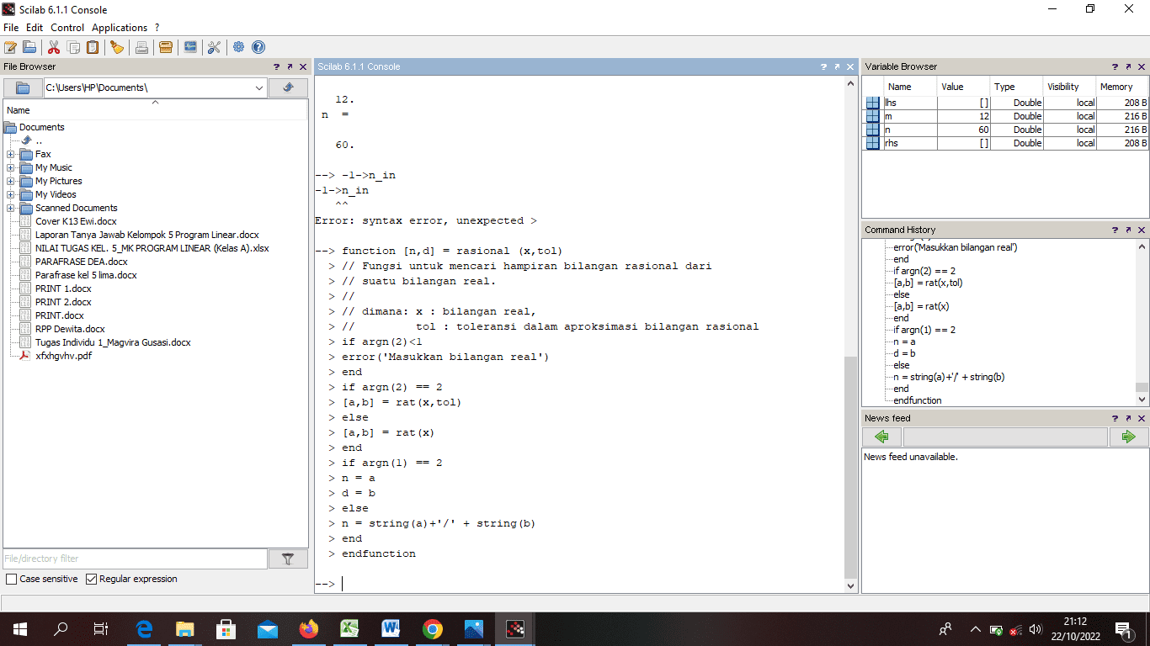Open the directory path dropdown
Screen dimensions: 1150x646
click(x=258, y=87)
